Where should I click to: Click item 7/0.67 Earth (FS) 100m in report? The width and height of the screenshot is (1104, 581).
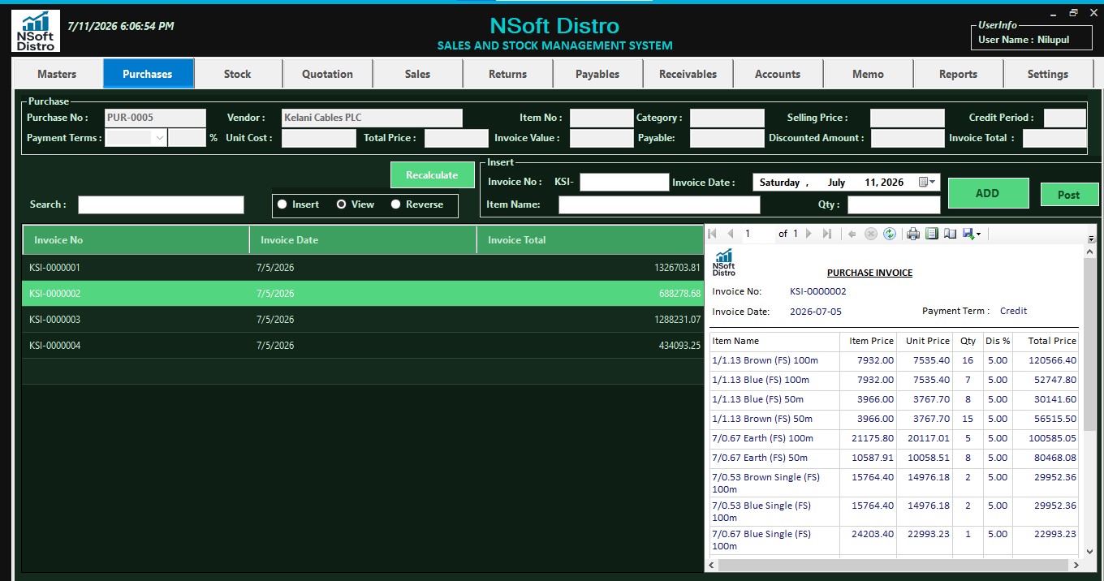[x=762, y=438]
